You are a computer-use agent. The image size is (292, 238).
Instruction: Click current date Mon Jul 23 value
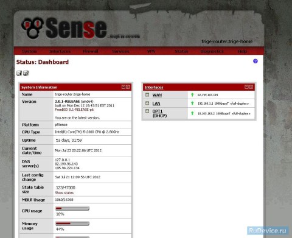[78, 150]
